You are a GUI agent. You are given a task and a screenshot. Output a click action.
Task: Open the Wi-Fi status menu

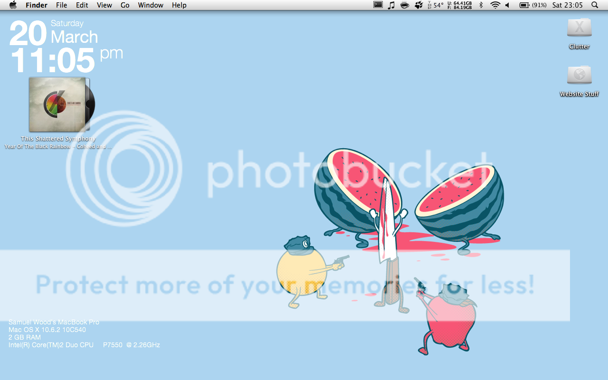(495, 5)
